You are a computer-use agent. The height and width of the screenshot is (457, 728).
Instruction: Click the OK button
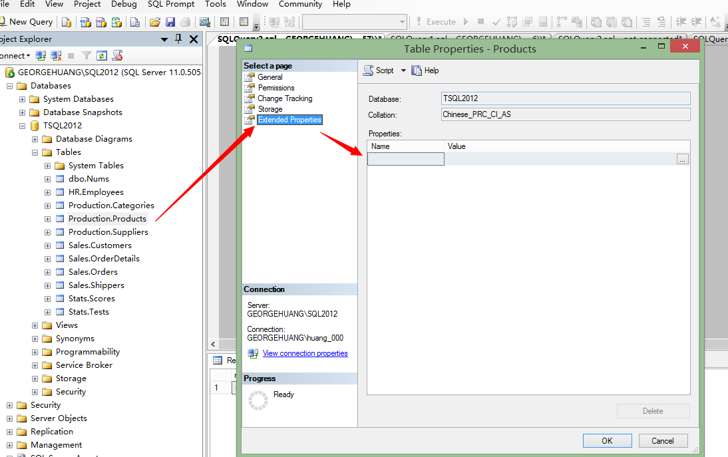coord(607,440)
